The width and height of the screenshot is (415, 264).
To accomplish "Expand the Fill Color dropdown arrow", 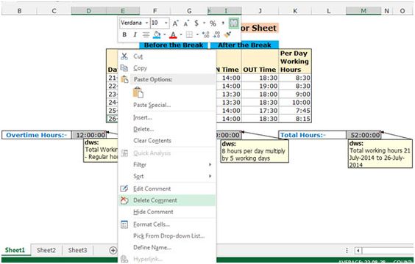I will coord(165,34).
